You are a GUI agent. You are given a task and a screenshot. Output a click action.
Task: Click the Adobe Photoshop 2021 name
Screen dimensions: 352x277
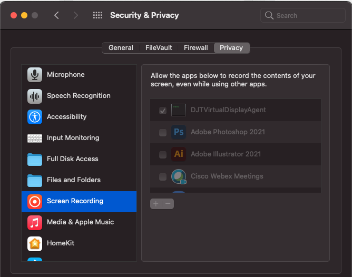point(228,132)
